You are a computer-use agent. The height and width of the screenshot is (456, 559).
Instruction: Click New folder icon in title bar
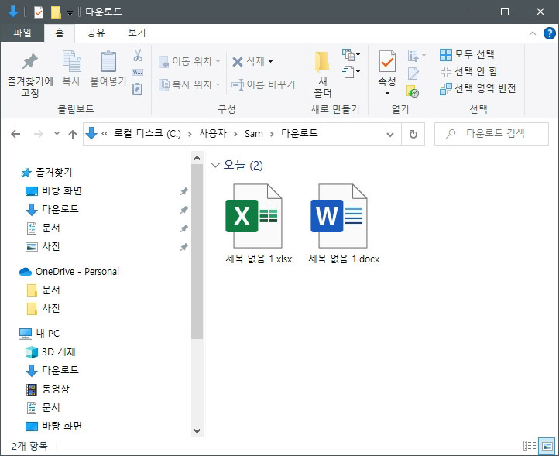[56, 12]
